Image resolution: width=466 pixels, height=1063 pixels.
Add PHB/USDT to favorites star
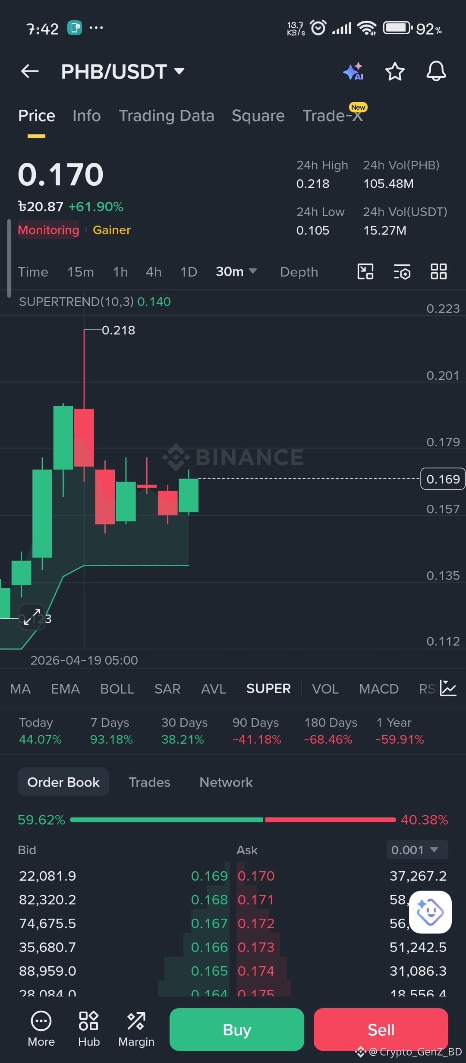[395, 71]
